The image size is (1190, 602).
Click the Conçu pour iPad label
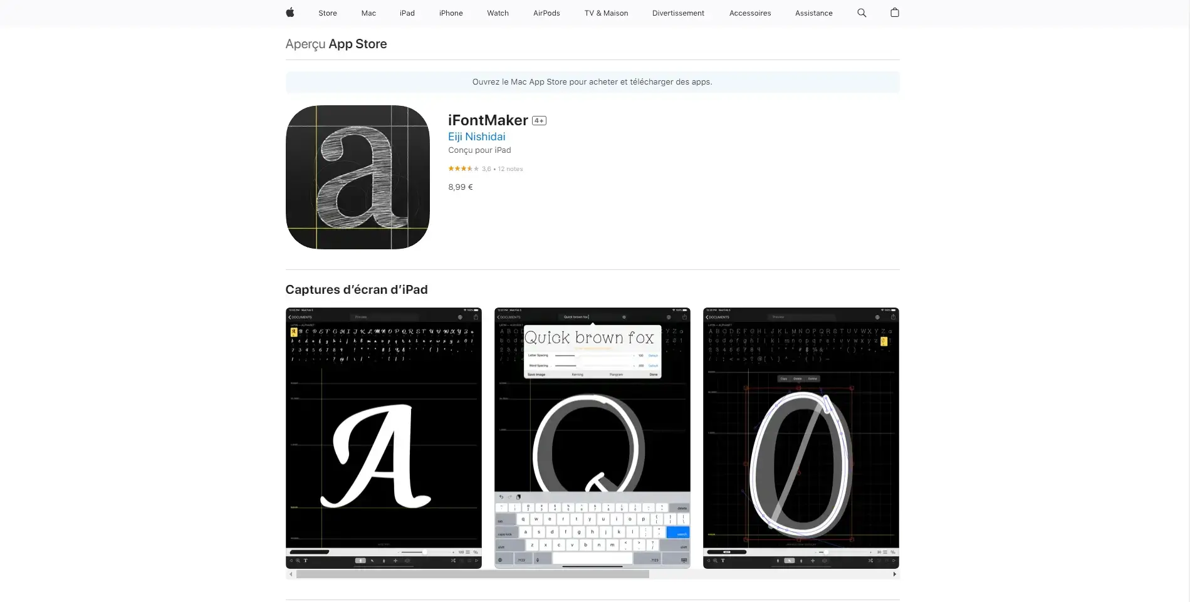pyautogui.click(x=479, y=150)
